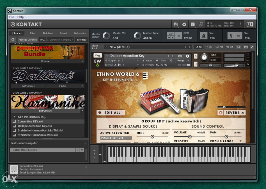Image resolution: width=266 pixels, height=189 pixels.
Task: Toggle Mute M button on Dallape Accordion Key
Action: pyautogui.click(x=196, y=64)
